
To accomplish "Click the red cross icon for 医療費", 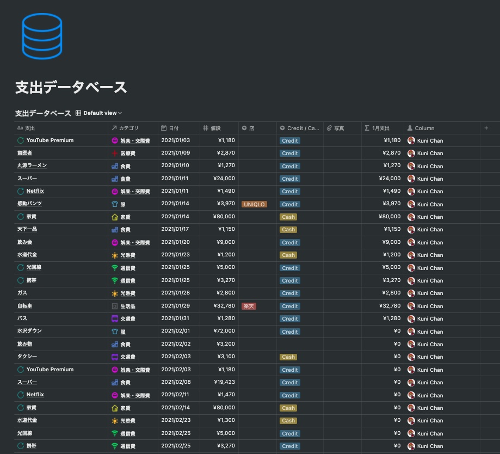I will pyautogui.click(x=115, y=153).
